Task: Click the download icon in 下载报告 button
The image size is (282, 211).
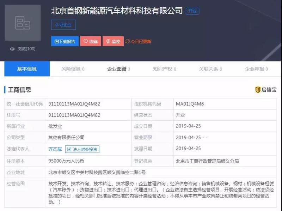Action: (x=56, y=42)
